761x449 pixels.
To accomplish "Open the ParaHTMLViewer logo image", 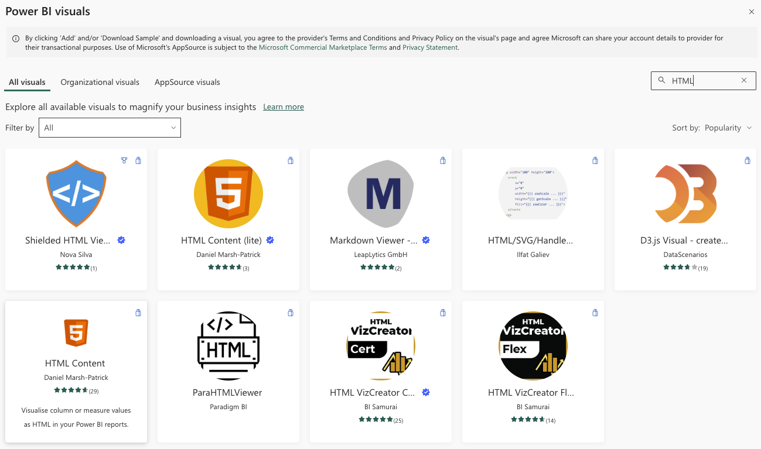I will tap(228, 346).
